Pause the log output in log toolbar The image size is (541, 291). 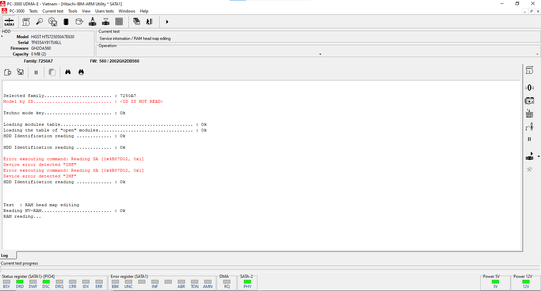pyautogui.click(x=36, y=72)
